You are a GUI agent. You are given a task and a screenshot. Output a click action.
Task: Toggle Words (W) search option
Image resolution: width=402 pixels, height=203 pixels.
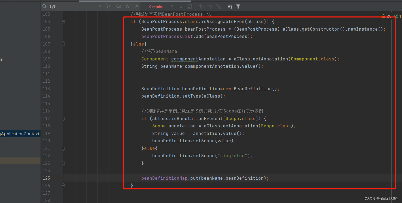(127, 6)
